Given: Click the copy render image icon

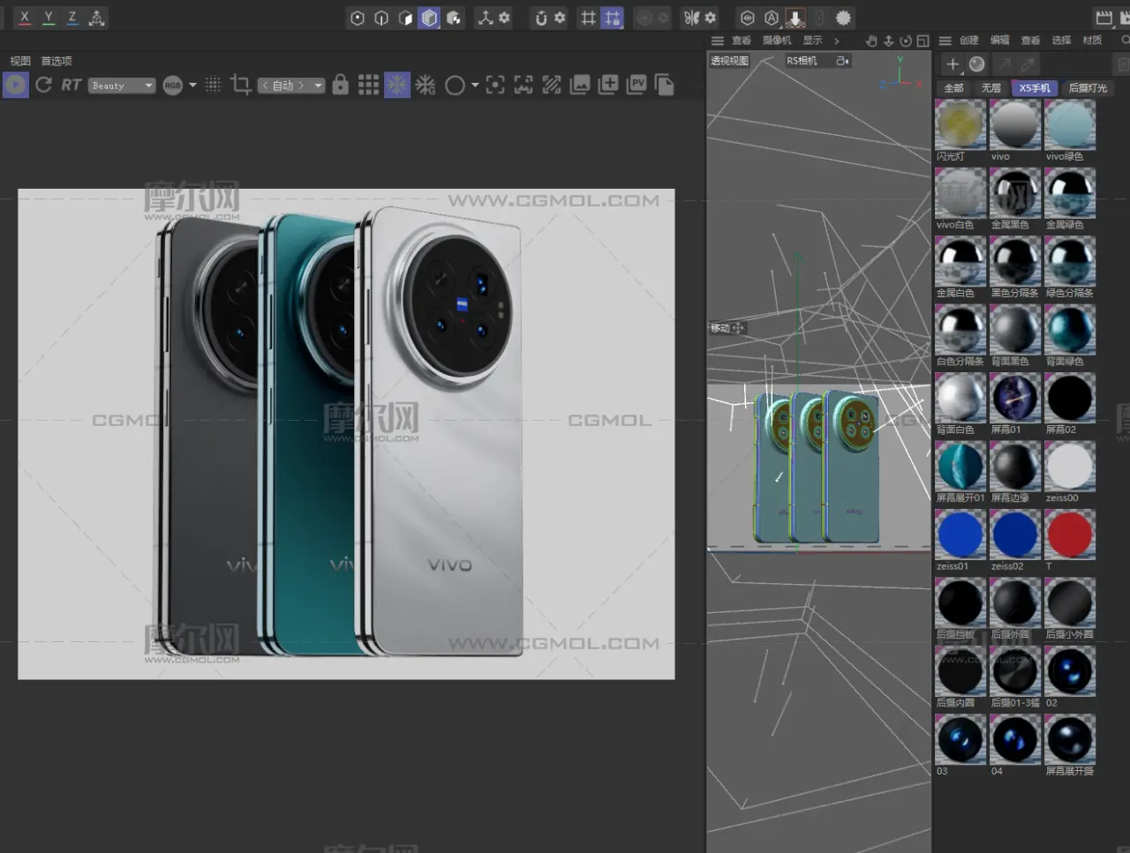Looking at the screenshot, I should 665,85.
